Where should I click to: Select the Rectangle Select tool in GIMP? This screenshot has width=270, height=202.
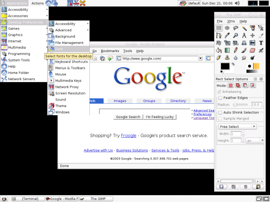coord(219,28)
